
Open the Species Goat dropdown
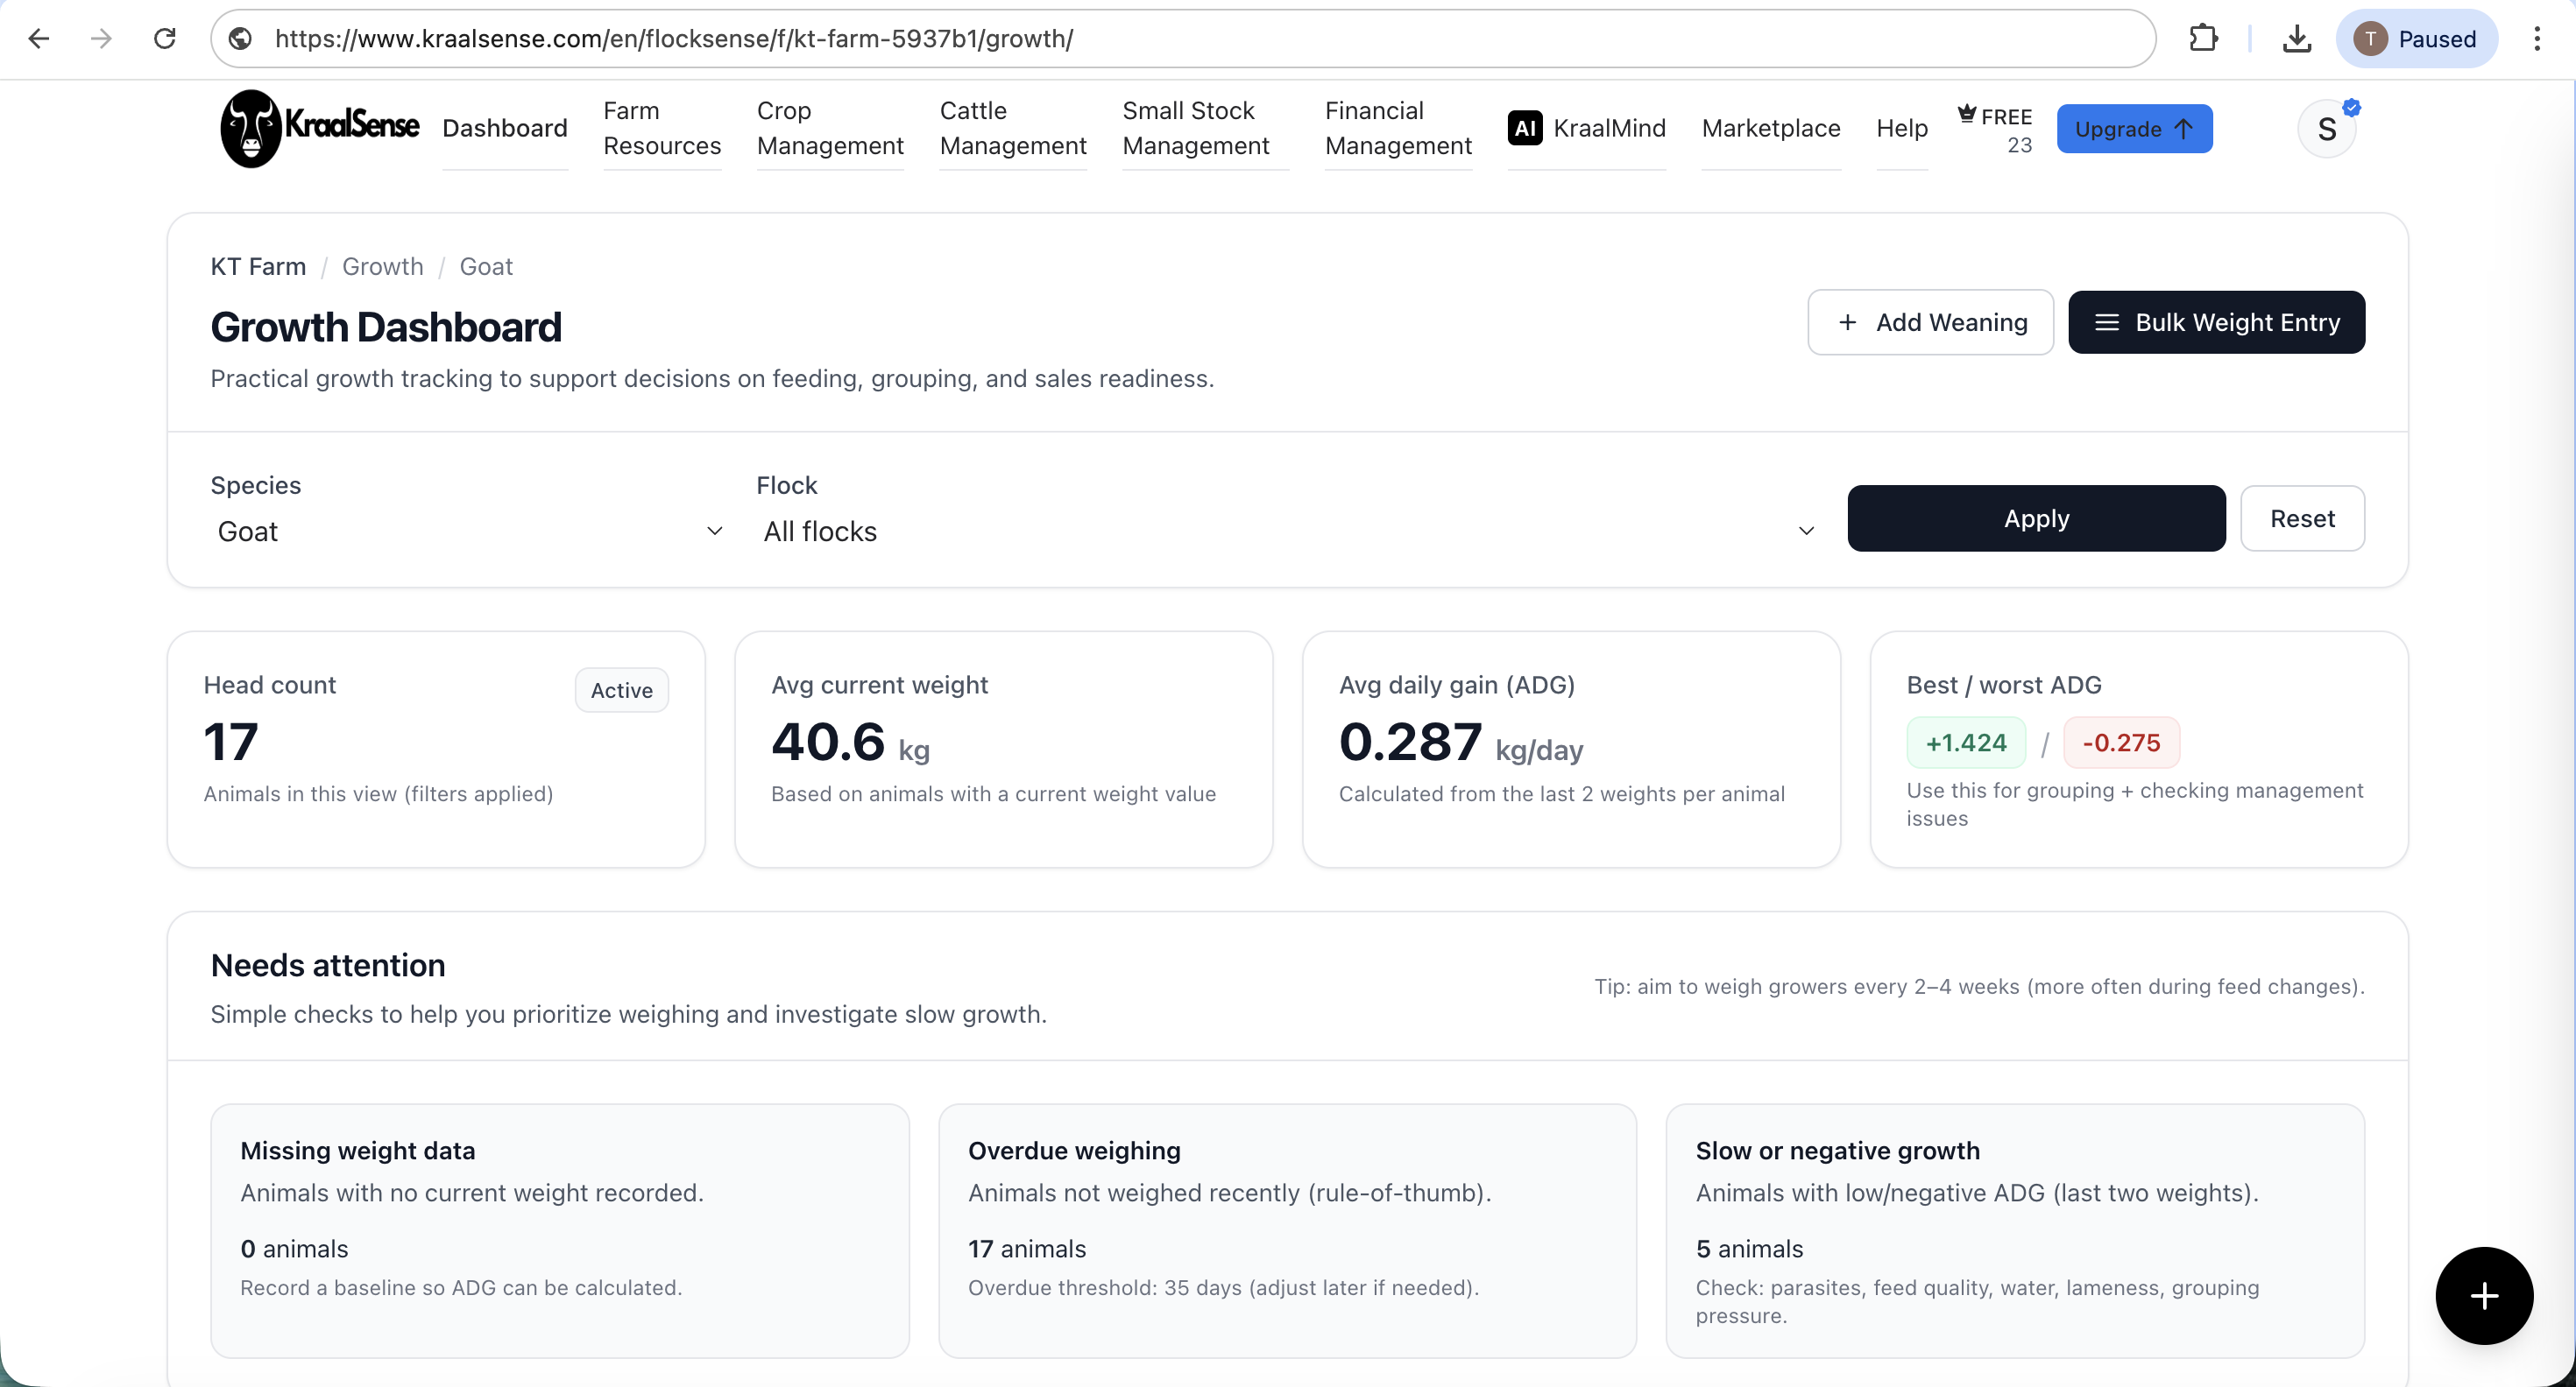(x=468, y=531)
